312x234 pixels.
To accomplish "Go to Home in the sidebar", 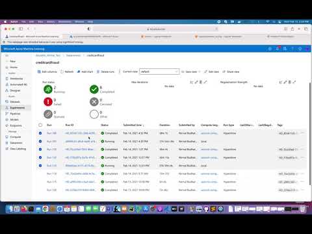I will [12, 68].
